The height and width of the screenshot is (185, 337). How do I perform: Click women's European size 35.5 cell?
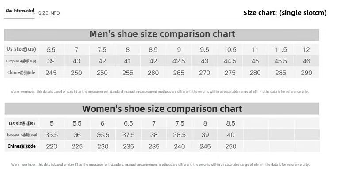pos(51,134)
